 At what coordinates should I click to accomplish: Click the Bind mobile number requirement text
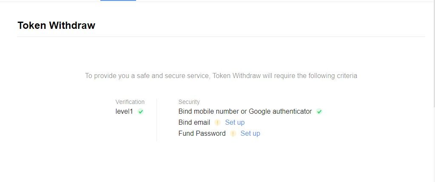[x=245, y=112]
